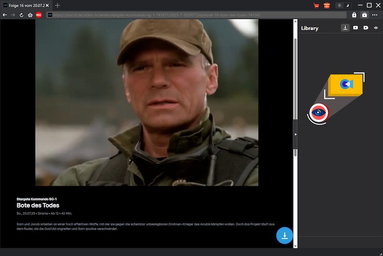The height and width of the screenshot is (256, 383).
Task: Toggle the video library panel icon
Action: [365, 15]
